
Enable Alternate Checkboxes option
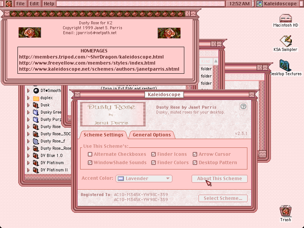(x=90, y=154)
